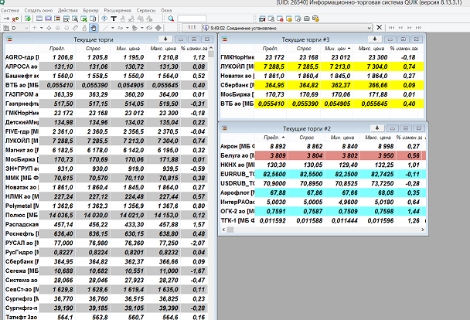Click the Полюс row in Текущие торги

point(107,215)
